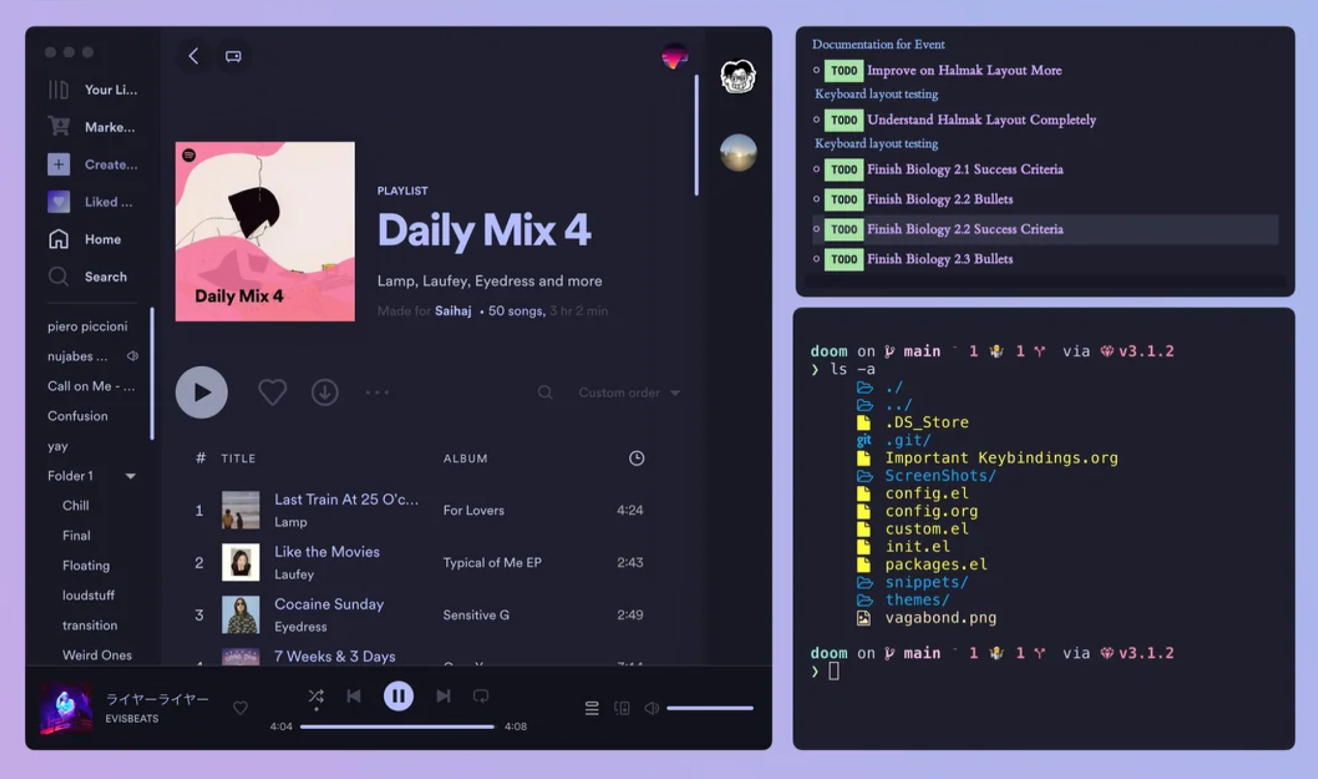
Task: Click the repeat/loop icon in Spotify
Action: point(481,695)
